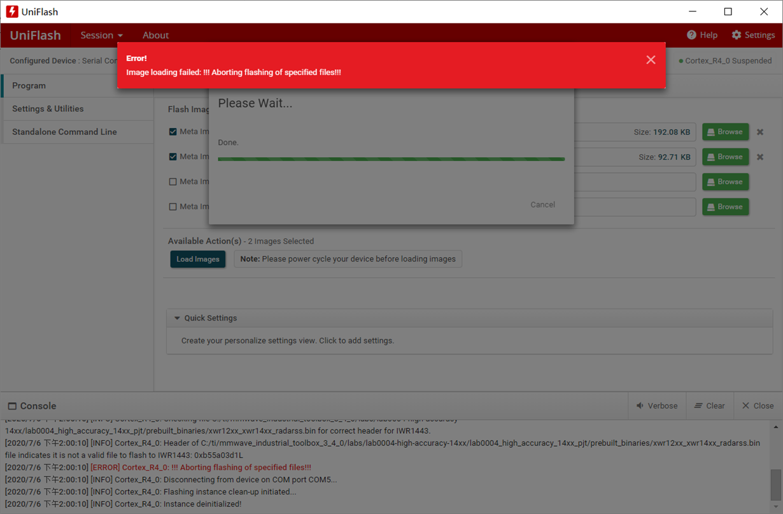This screenshot has height=514, width=783.
Task: Click the green progress bar in dialog
Action: 391,159
